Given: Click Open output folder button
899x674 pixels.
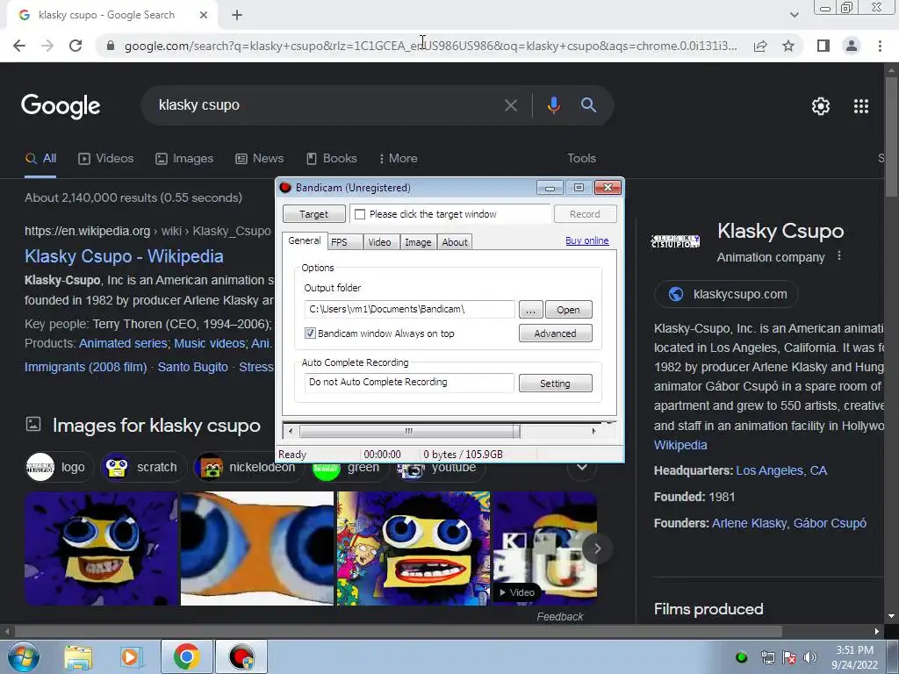Looking at the screenshot, I should coord(568,310).
